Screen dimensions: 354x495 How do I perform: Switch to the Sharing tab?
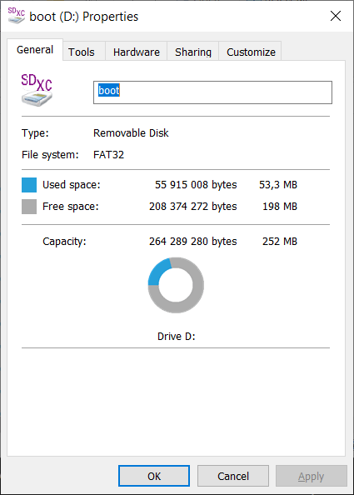(x=193, y=52)
